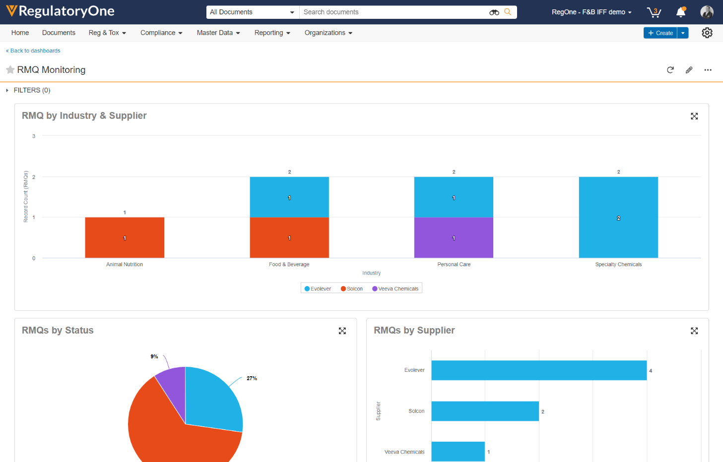Open advanced search binoculars icon

point(494,12)
